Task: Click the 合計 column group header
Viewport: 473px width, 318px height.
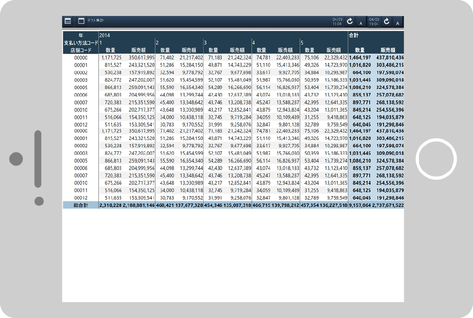Action: tap(354, 35)
